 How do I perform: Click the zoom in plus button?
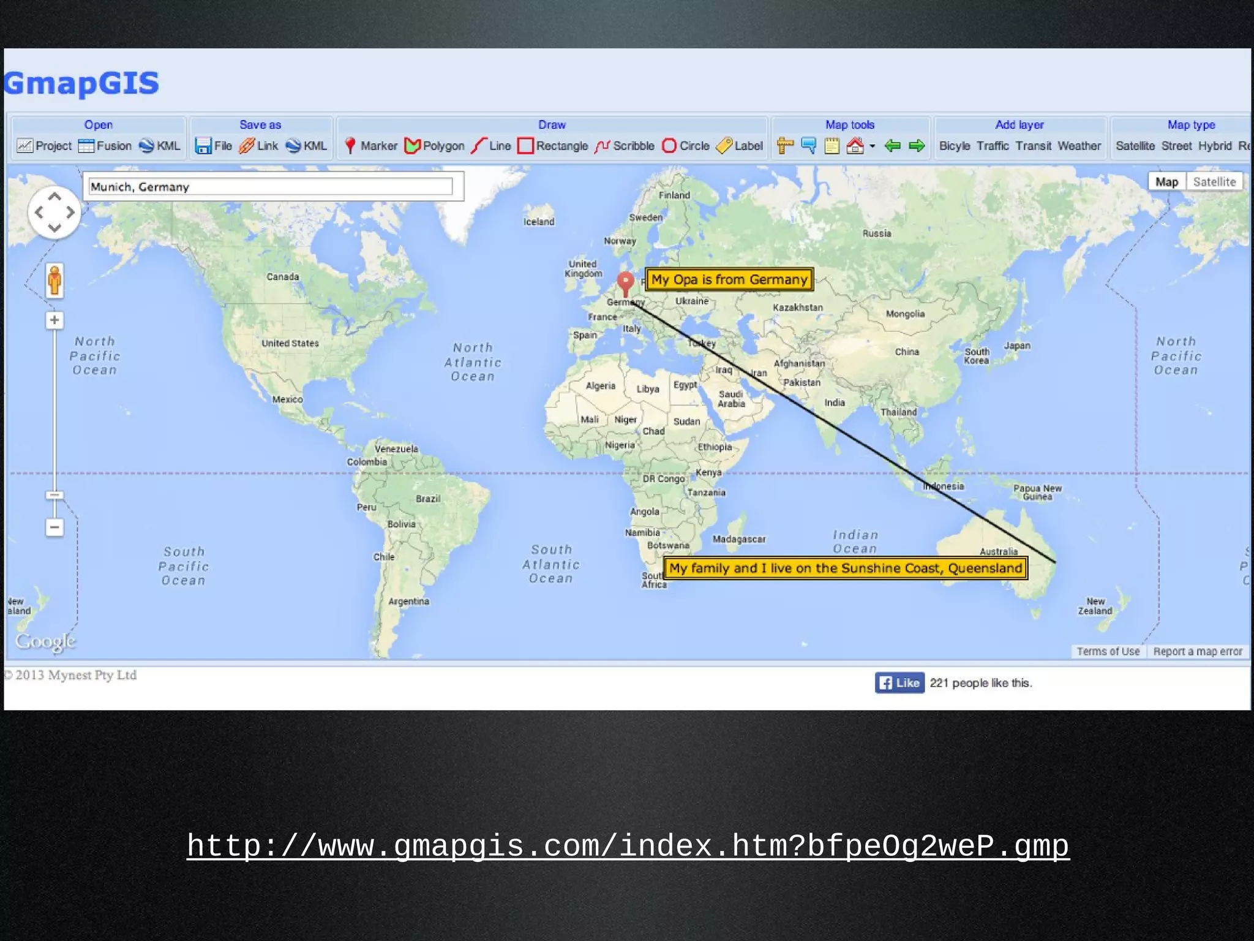coord(54,320)
